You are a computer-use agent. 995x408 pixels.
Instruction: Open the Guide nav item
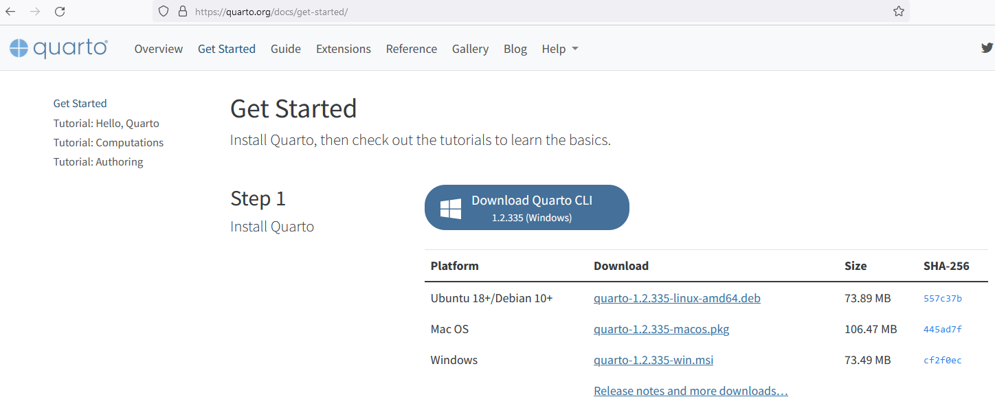tap(286, 49)
